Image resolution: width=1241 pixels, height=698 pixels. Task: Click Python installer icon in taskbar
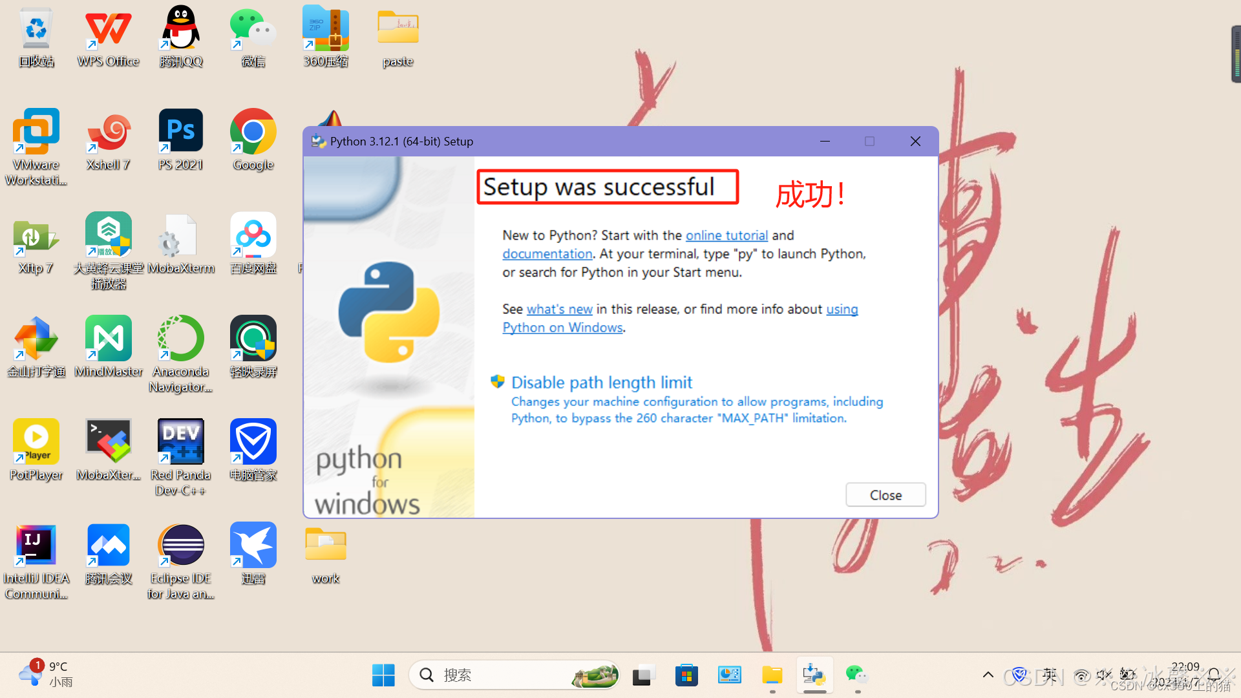tap(814, 675)
